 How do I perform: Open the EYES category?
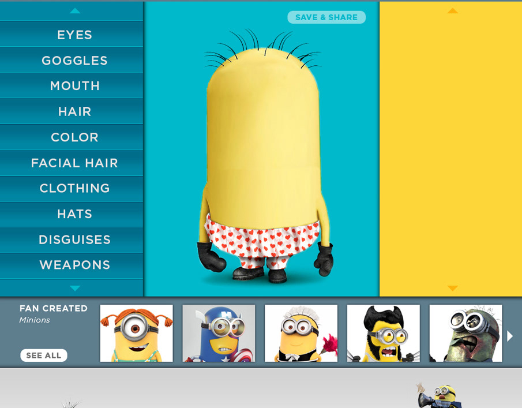pyautogui.click(x=72, y=35)
